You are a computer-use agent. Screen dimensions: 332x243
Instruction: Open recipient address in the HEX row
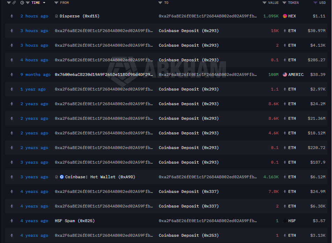[208, 16]
